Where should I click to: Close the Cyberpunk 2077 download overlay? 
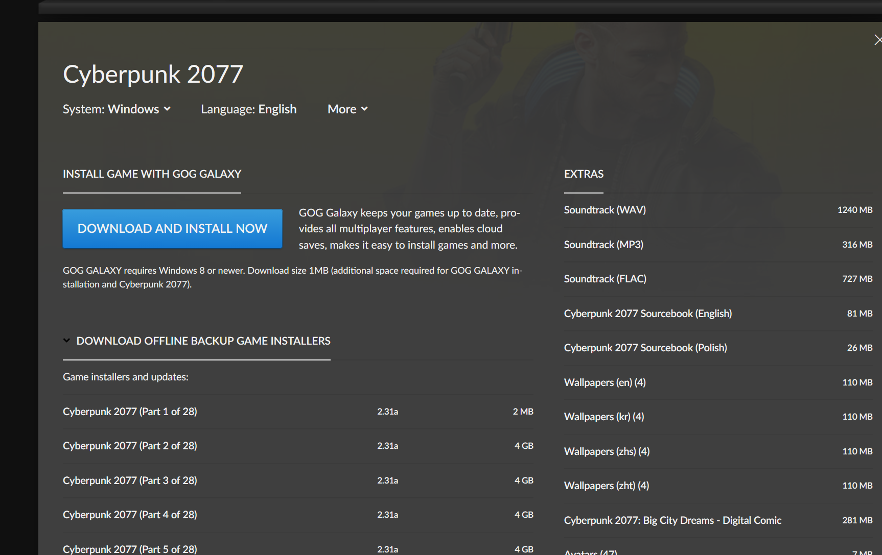(877, 40)
